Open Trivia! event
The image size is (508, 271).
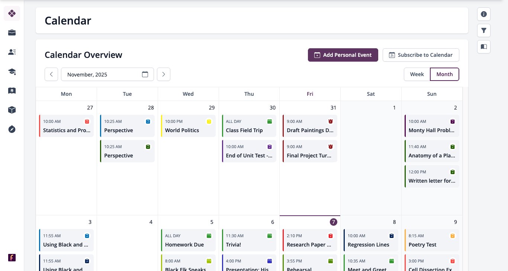[249, 240]
